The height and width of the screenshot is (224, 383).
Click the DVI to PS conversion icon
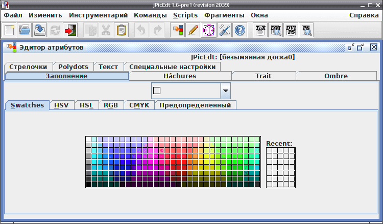291,30
